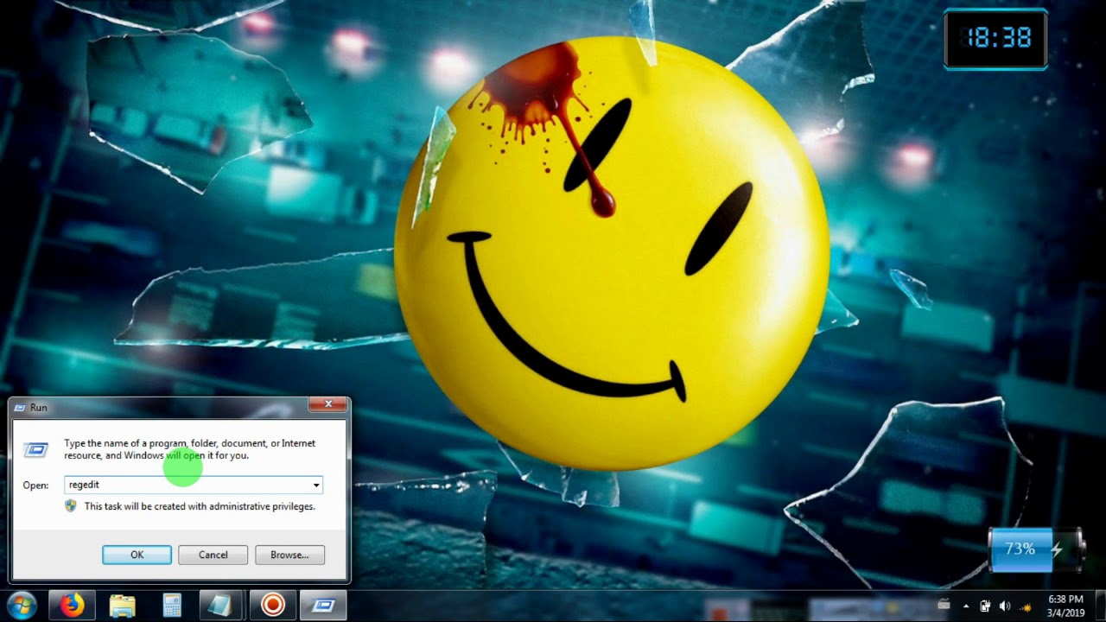Close the Run dialog with the red X

point(328,404)
